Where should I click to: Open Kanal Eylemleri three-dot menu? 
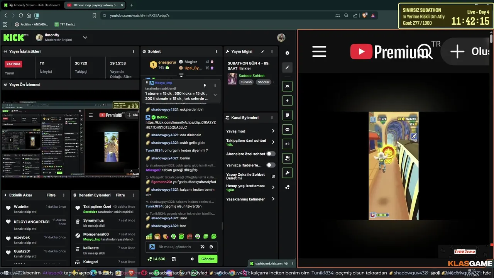(x=272, y=118)
